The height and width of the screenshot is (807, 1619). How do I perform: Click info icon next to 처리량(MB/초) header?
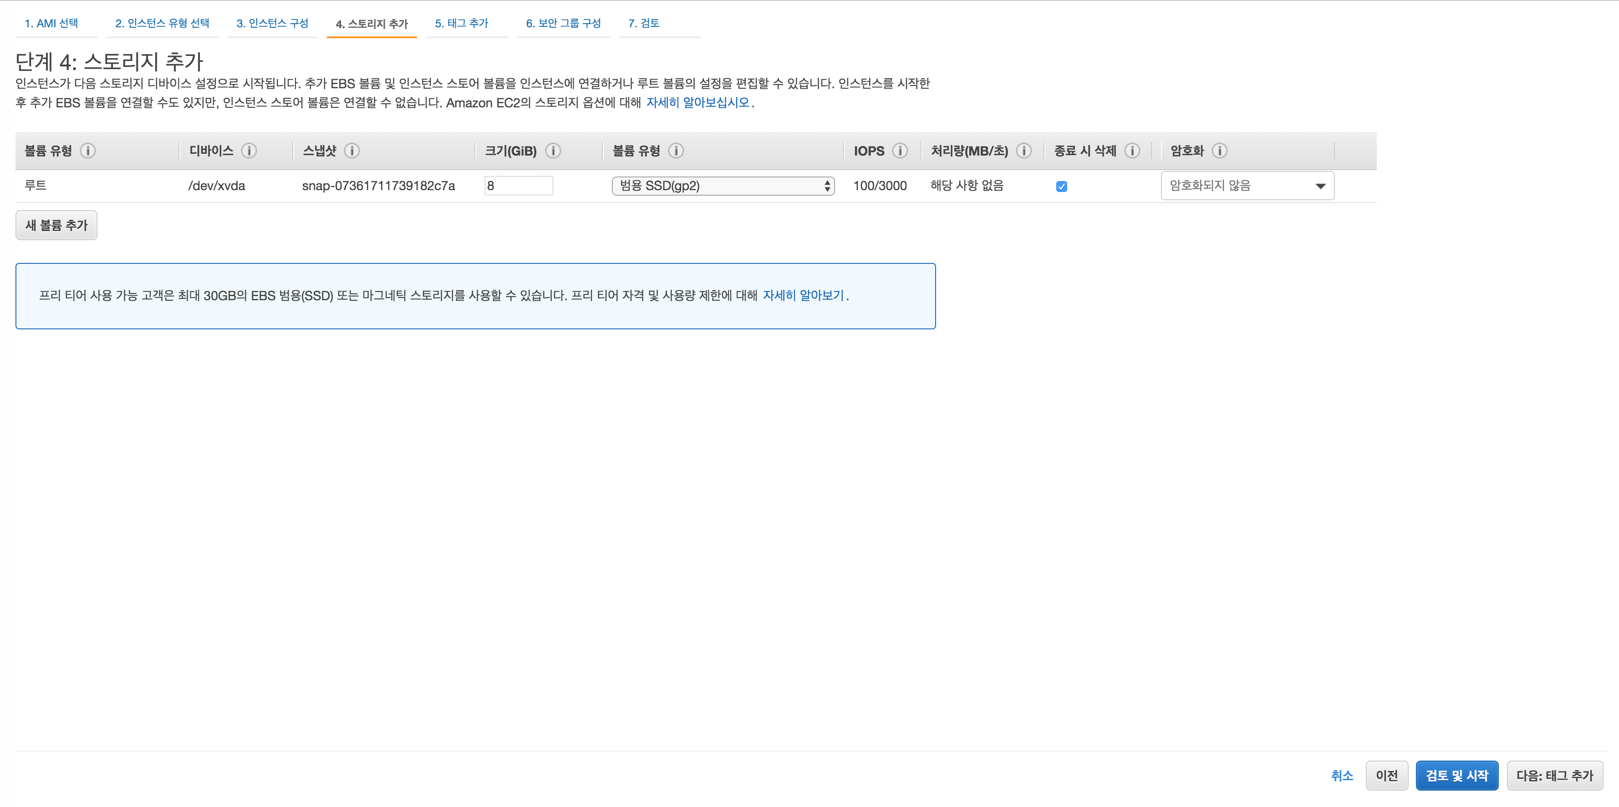1024,151
